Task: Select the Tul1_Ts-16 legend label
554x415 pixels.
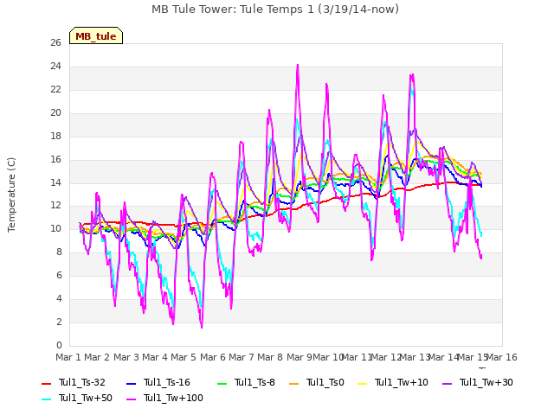Action: (x=167, y=382)
